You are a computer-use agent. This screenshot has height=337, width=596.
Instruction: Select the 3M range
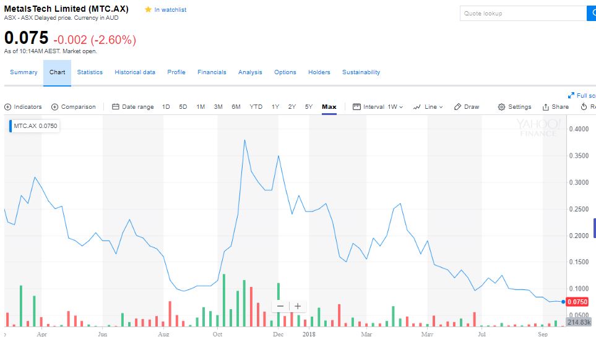click(218, 107)
